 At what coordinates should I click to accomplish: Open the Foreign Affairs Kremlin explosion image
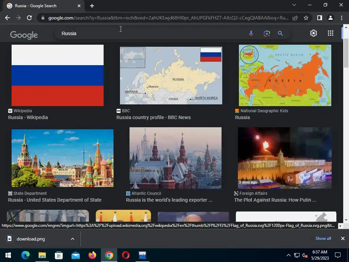[x=285, y=158]
